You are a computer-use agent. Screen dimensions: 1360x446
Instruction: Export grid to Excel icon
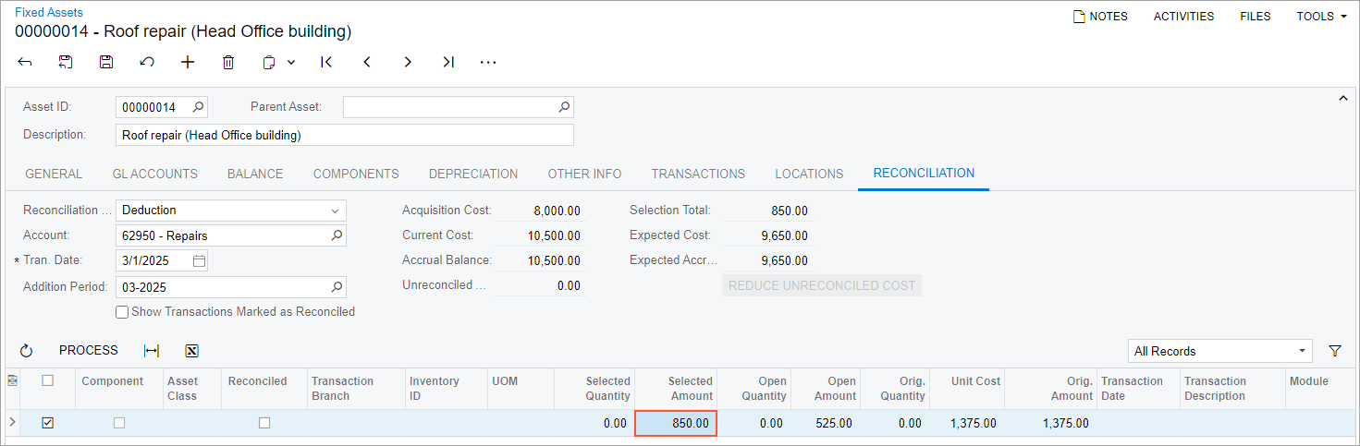coord(192,351)
